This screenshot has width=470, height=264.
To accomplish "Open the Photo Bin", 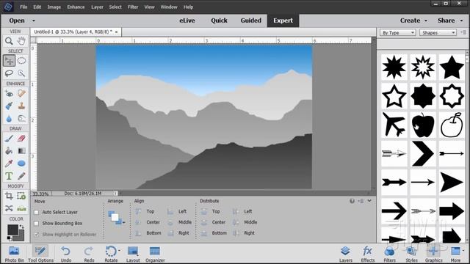I will pyautogui.click(x=14, y=254).
